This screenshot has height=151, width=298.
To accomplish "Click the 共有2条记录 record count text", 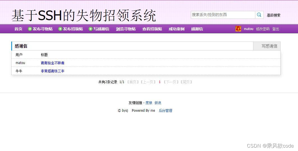I will [108, 82].
